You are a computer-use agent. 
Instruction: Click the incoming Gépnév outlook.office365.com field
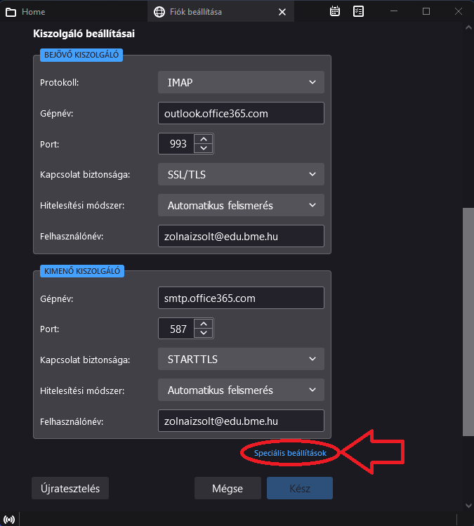click(x=241, y=113)
